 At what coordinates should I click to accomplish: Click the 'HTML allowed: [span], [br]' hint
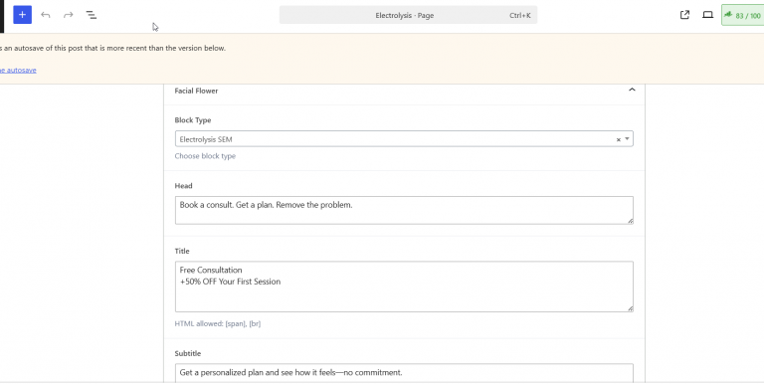(x=218, y=323)
